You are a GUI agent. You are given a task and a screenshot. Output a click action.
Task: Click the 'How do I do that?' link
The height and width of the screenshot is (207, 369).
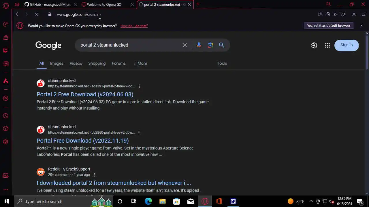click(x=134, y=26)
